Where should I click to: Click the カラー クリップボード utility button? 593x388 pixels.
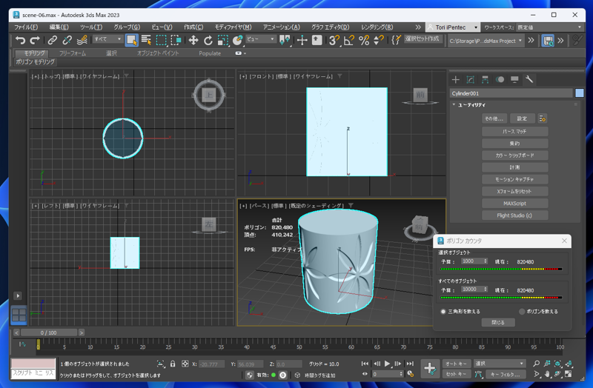pyautogui.click(x=514, y=155)
